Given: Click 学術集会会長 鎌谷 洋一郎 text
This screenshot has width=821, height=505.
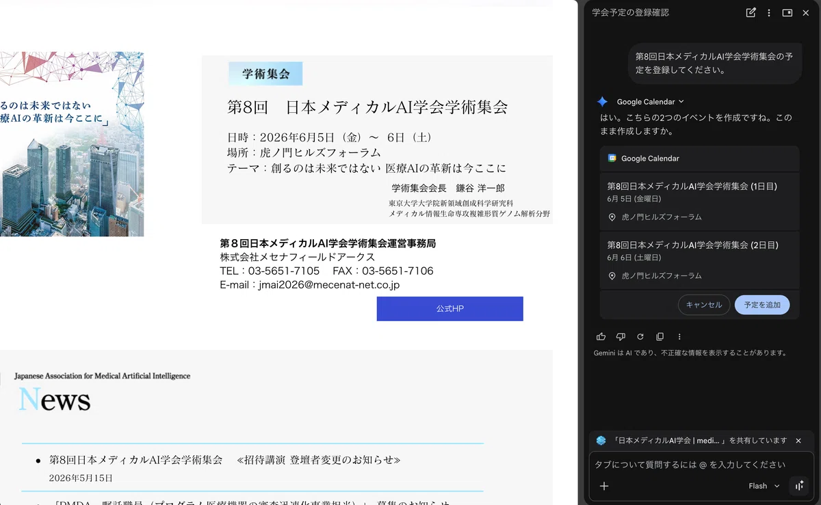Looking at the screenshot, I should (448, 188).
